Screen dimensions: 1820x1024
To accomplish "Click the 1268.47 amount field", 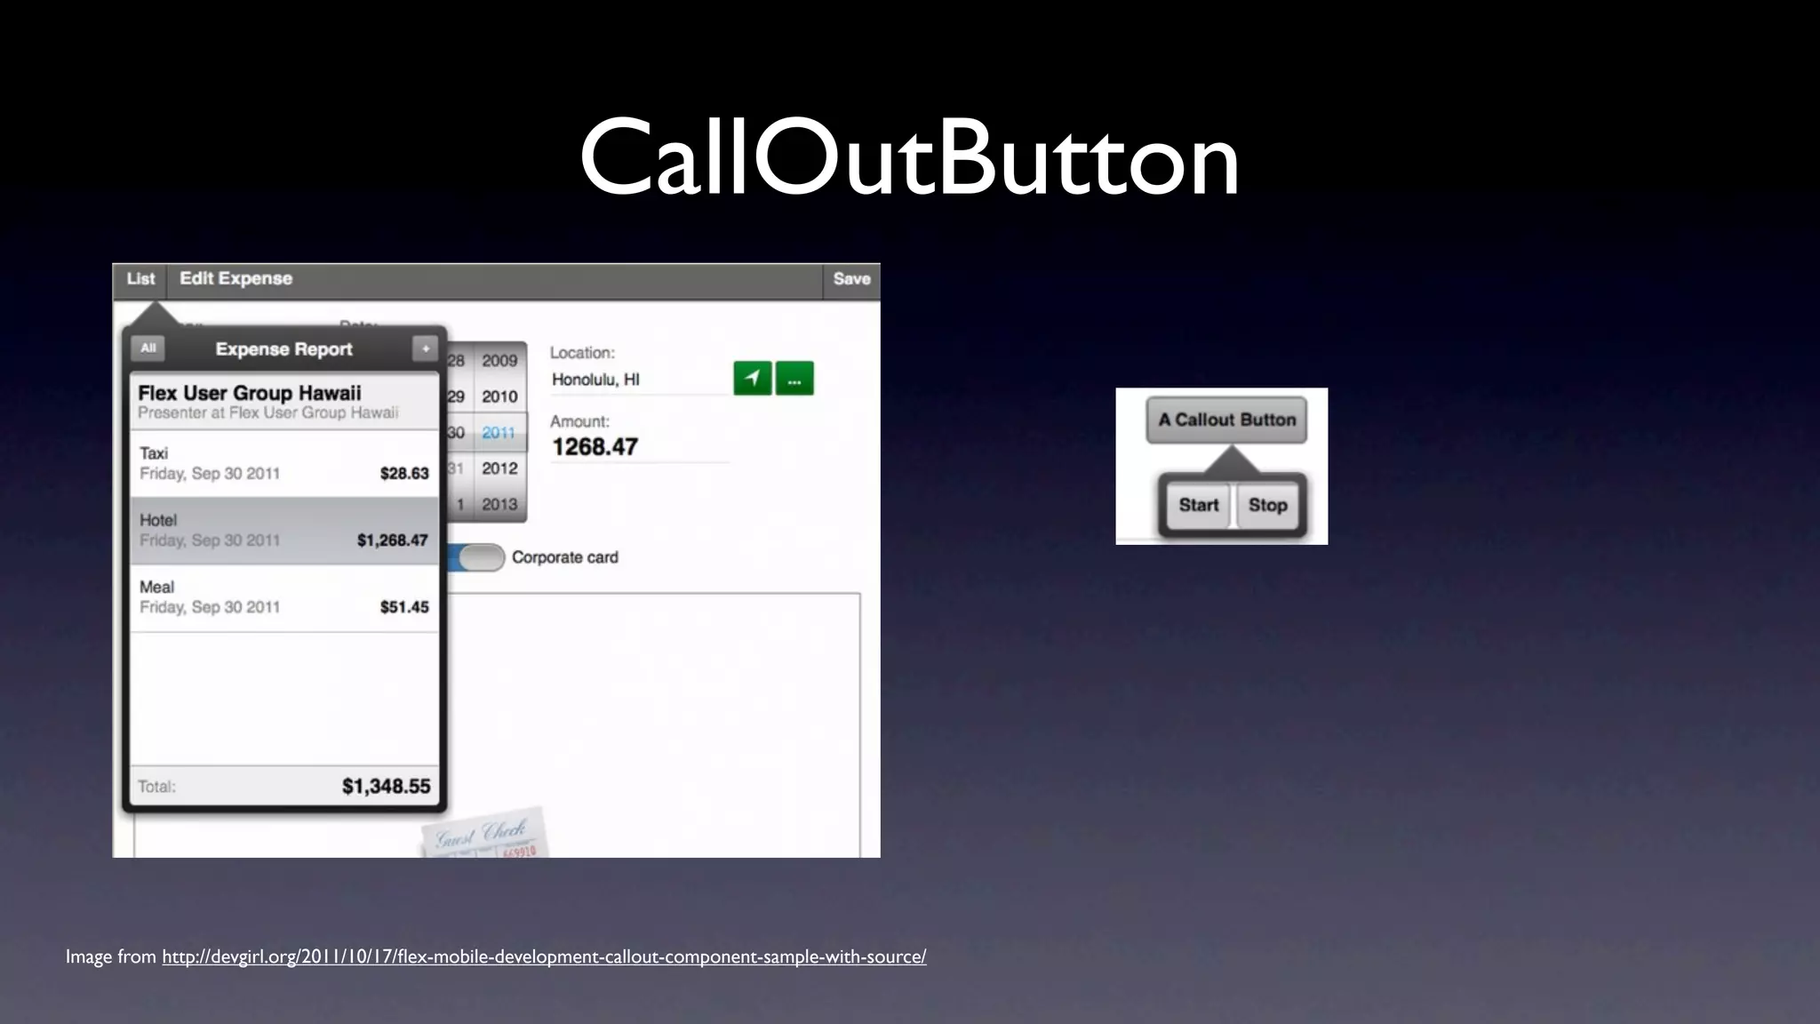I will [640, 446].
